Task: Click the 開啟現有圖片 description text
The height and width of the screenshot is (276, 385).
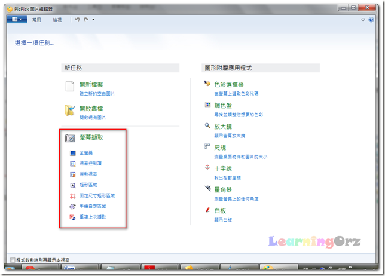Action: click(93, 118)
